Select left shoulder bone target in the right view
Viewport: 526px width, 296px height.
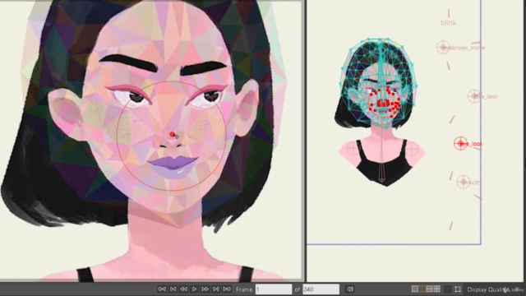[x=353, y=148]
